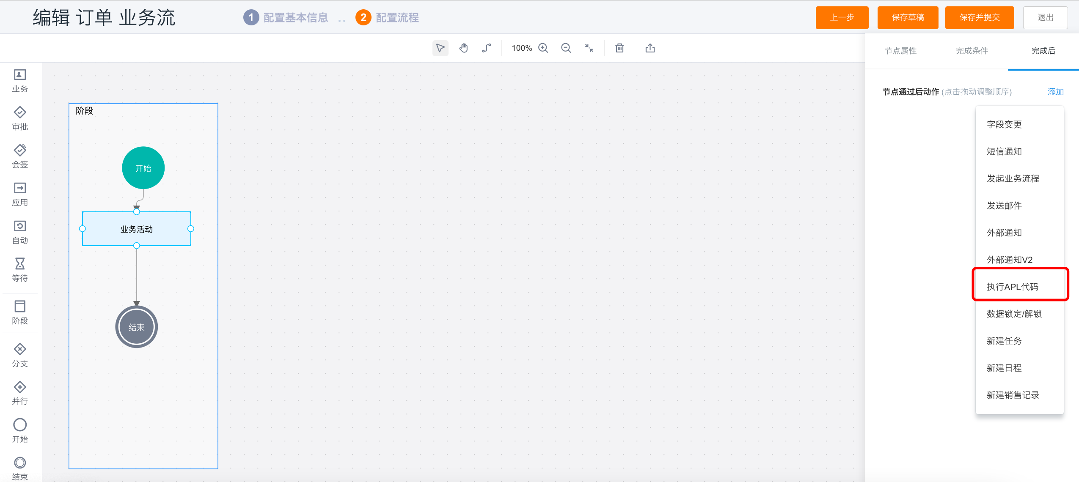Select the 分支 branch node tool
Image resolution: width=1079 pixels, height=482 pixels.
[x=19, y=355]
